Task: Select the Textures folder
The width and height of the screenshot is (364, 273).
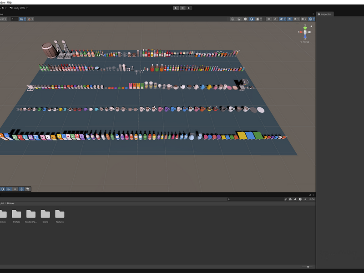Action: (x=60, y=216)
